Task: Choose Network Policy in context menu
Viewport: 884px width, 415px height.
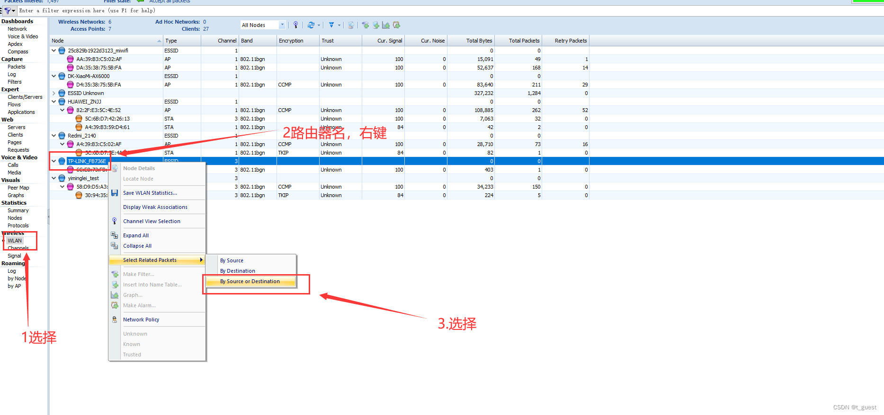Action: 157,320
